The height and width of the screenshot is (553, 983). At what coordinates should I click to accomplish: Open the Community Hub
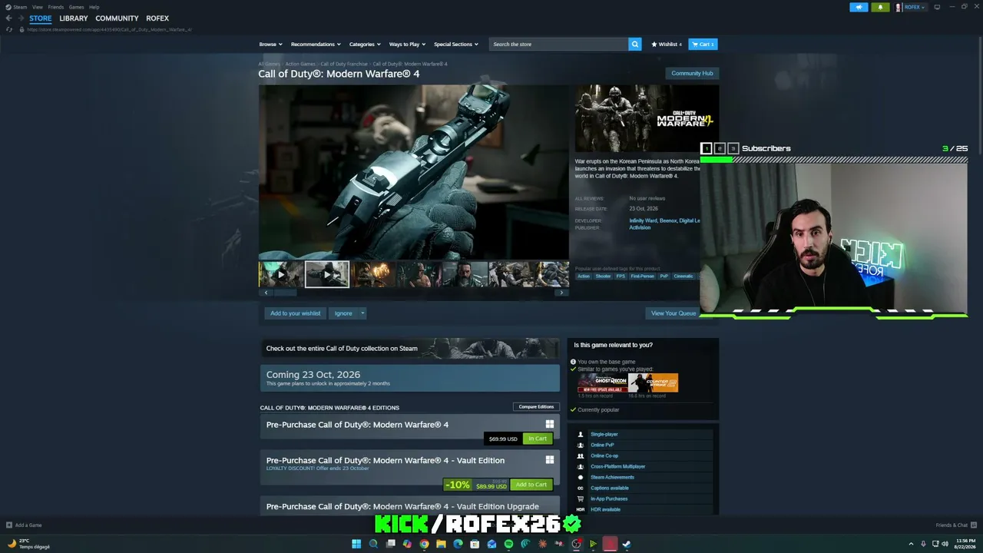coord(692,73)
